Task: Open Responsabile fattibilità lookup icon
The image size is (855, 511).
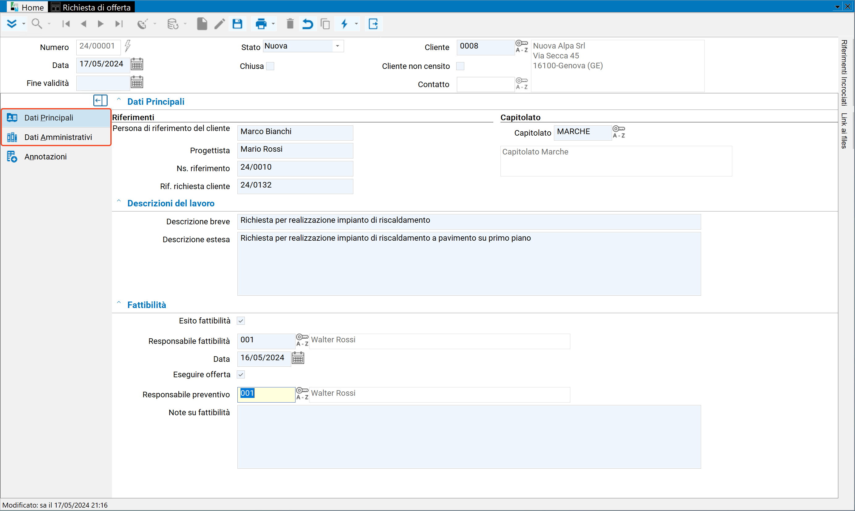Action: 302,340
